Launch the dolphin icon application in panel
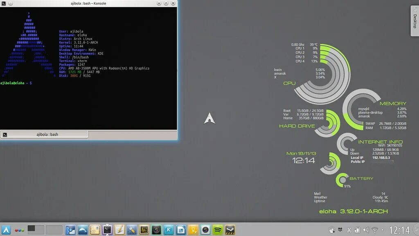Viewport: 419px width, 236px height. click(83, 230)
